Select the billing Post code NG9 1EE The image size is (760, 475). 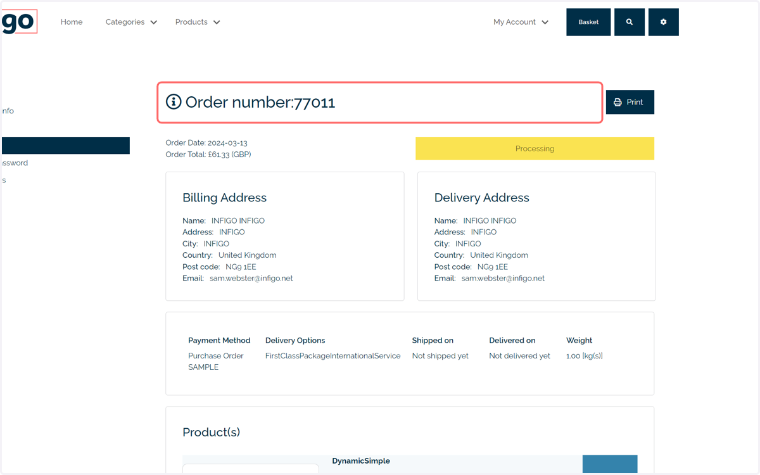coord(218,267)
